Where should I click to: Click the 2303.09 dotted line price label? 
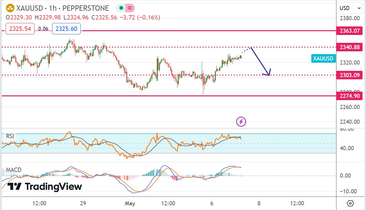(x=350, y=75)
